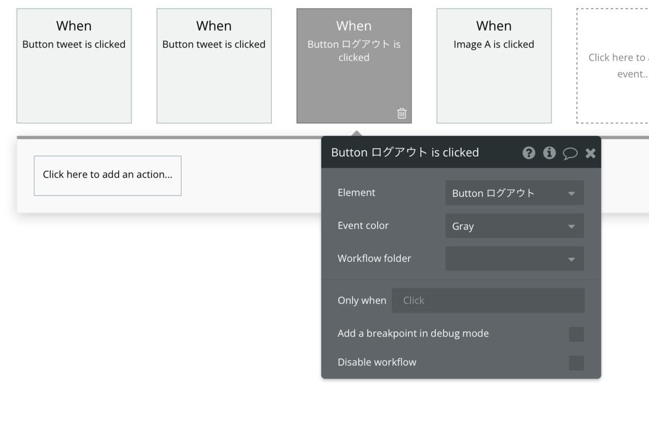Open the comment bubble icon
Viewport: 649px width, 443px height.
pyautogui.click(x=570, y=154)
